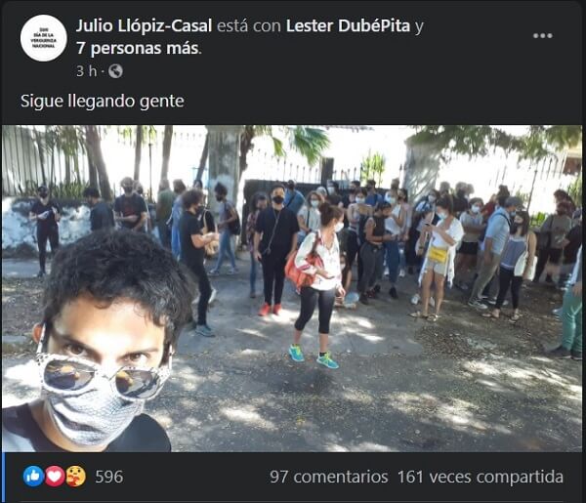The image size is (586, 503).
Task: Show the '7 personas más' tagged people
Action: click(138, 48)
